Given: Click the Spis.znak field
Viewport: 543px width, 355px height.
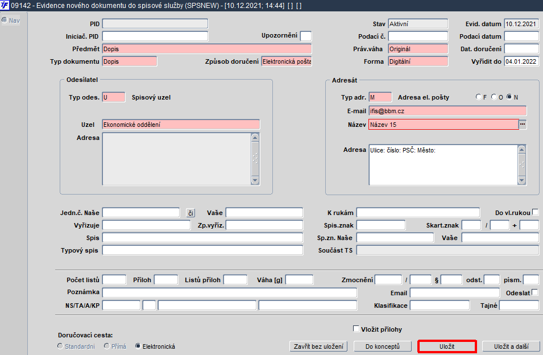Looking at the screenshot, I should [381, 225].
